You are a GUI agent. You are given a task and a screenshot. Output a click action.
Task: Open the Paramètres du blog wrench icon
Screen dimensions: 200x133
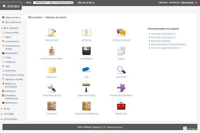click(52, 88)
